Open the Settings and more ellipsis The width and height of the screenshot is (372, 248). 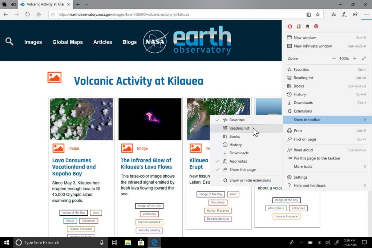point(366,15)
